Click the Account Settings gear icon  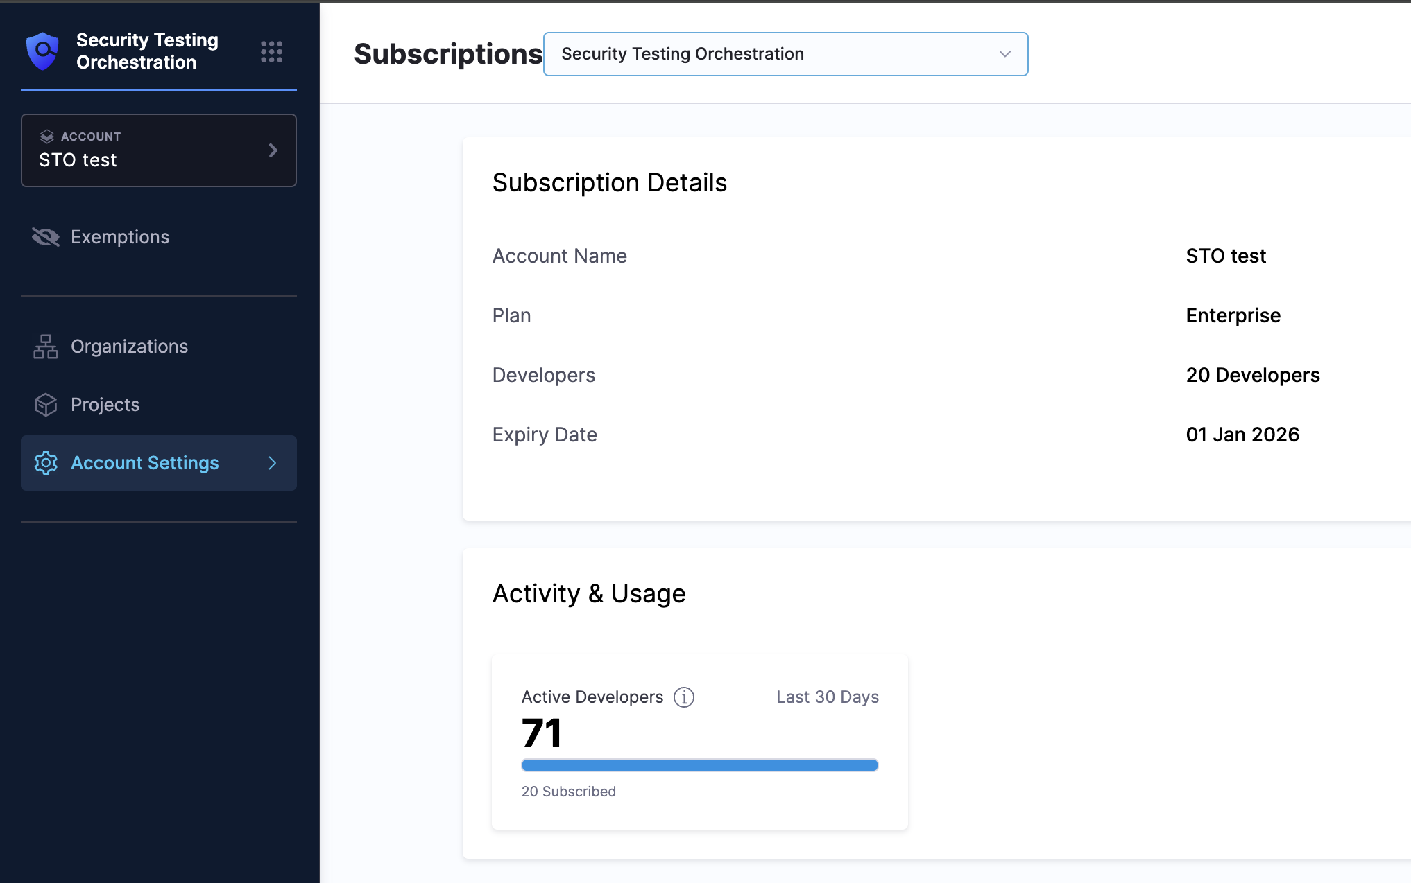46,463
